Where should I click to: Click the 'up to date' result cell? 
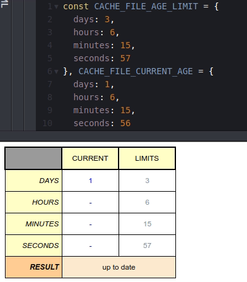pyautogui.click(x=119, y=267)
